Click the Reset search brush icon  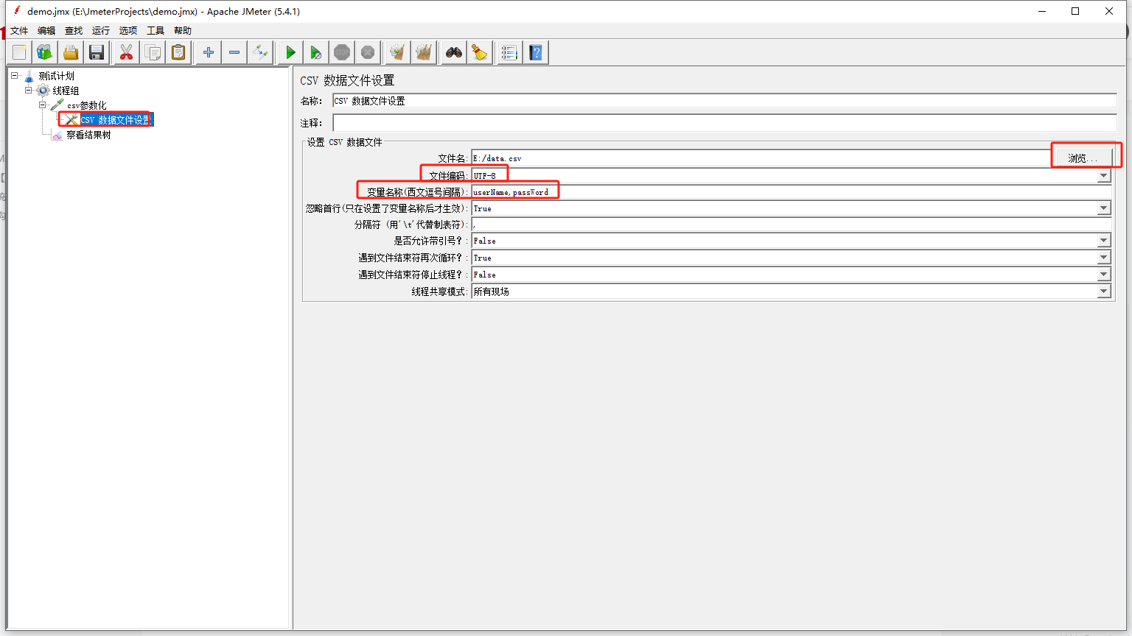tap(480, 52)
